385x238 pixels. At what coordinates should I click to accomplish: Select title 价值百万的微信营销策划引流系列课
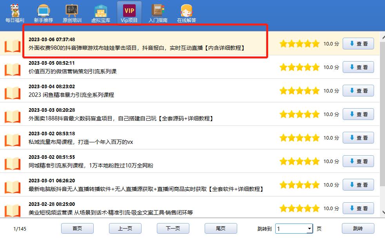point(73,71)
